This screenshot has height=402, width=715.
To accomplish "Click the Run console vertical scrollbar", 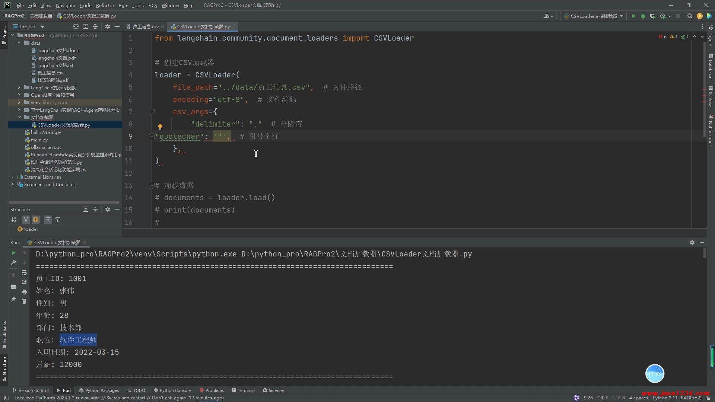I will (x=705, y=253).
